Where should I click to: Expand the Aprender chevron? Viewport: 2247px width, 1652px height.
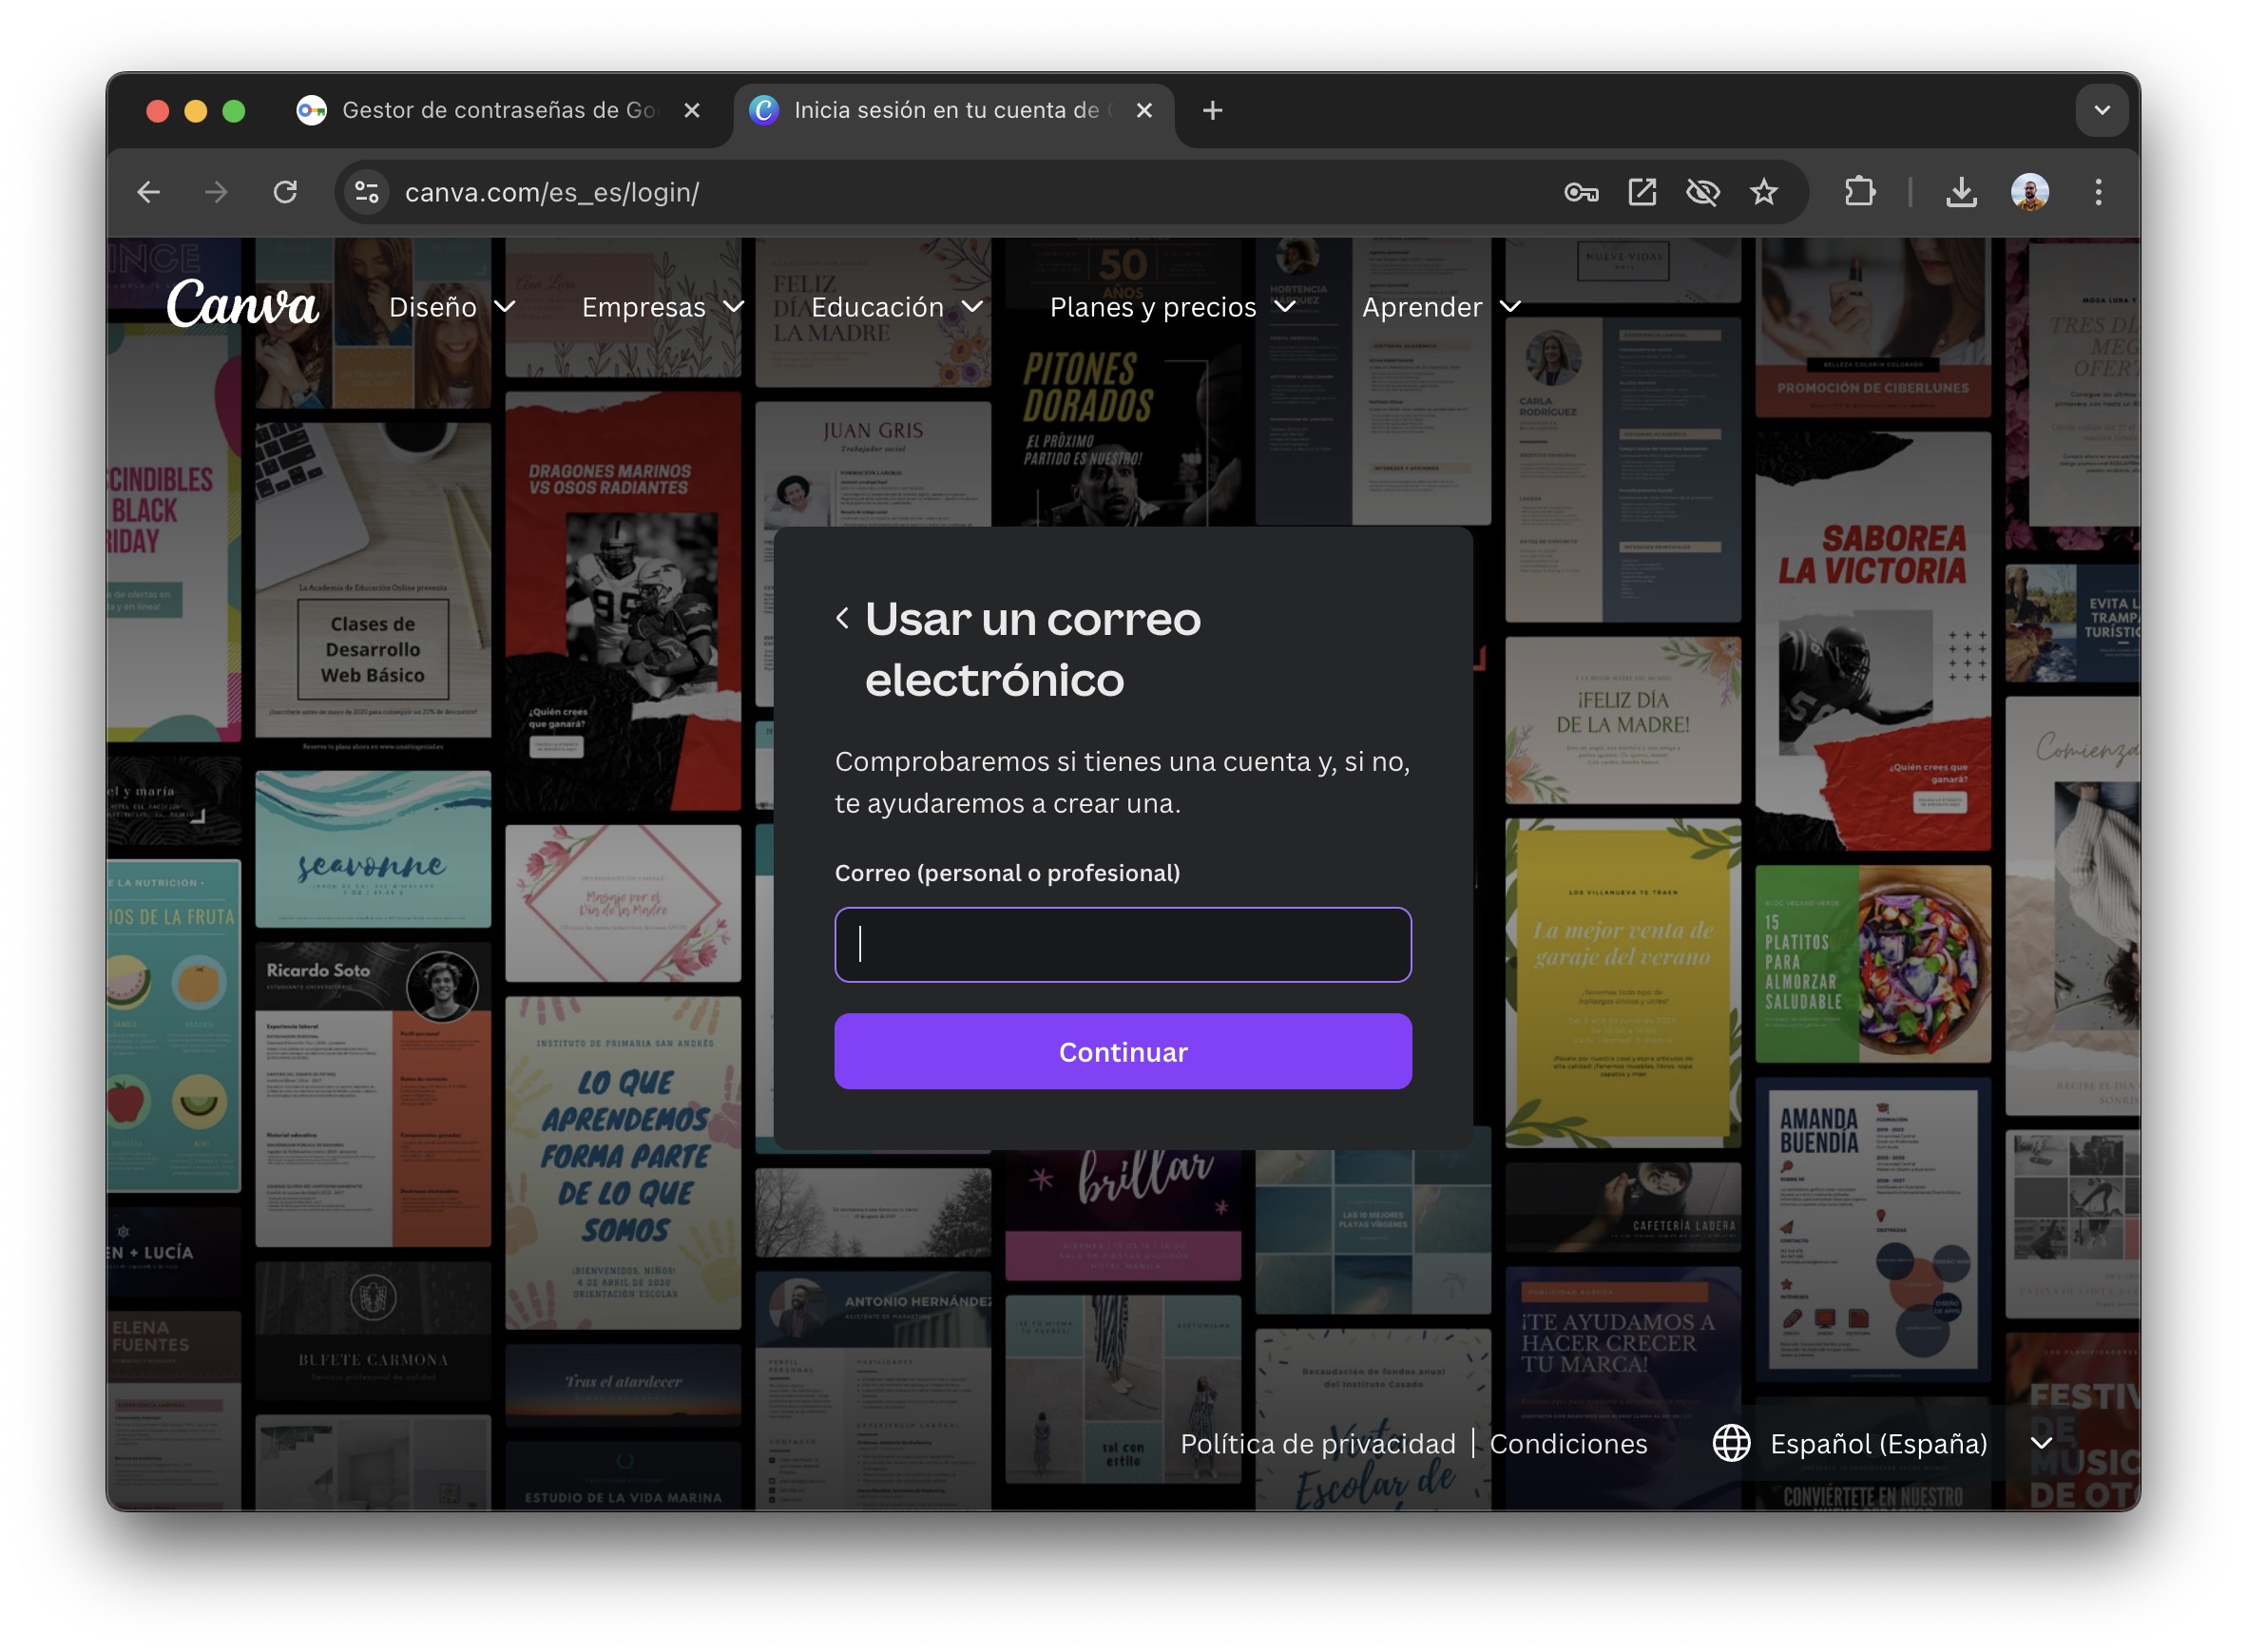(x=1510, y=307)
